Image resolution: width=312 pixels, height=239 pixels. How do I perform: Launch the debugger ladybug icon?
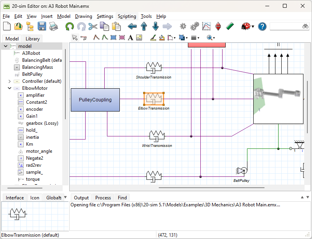(x=245, y=26)
